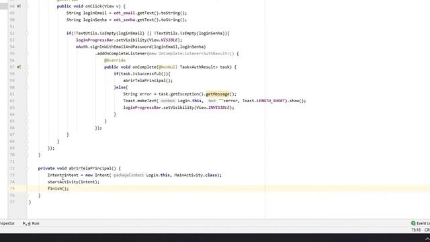Screen dimensions: 430x242
Task: Collapse the onClick method fold marker
Action: coord(27,6)
